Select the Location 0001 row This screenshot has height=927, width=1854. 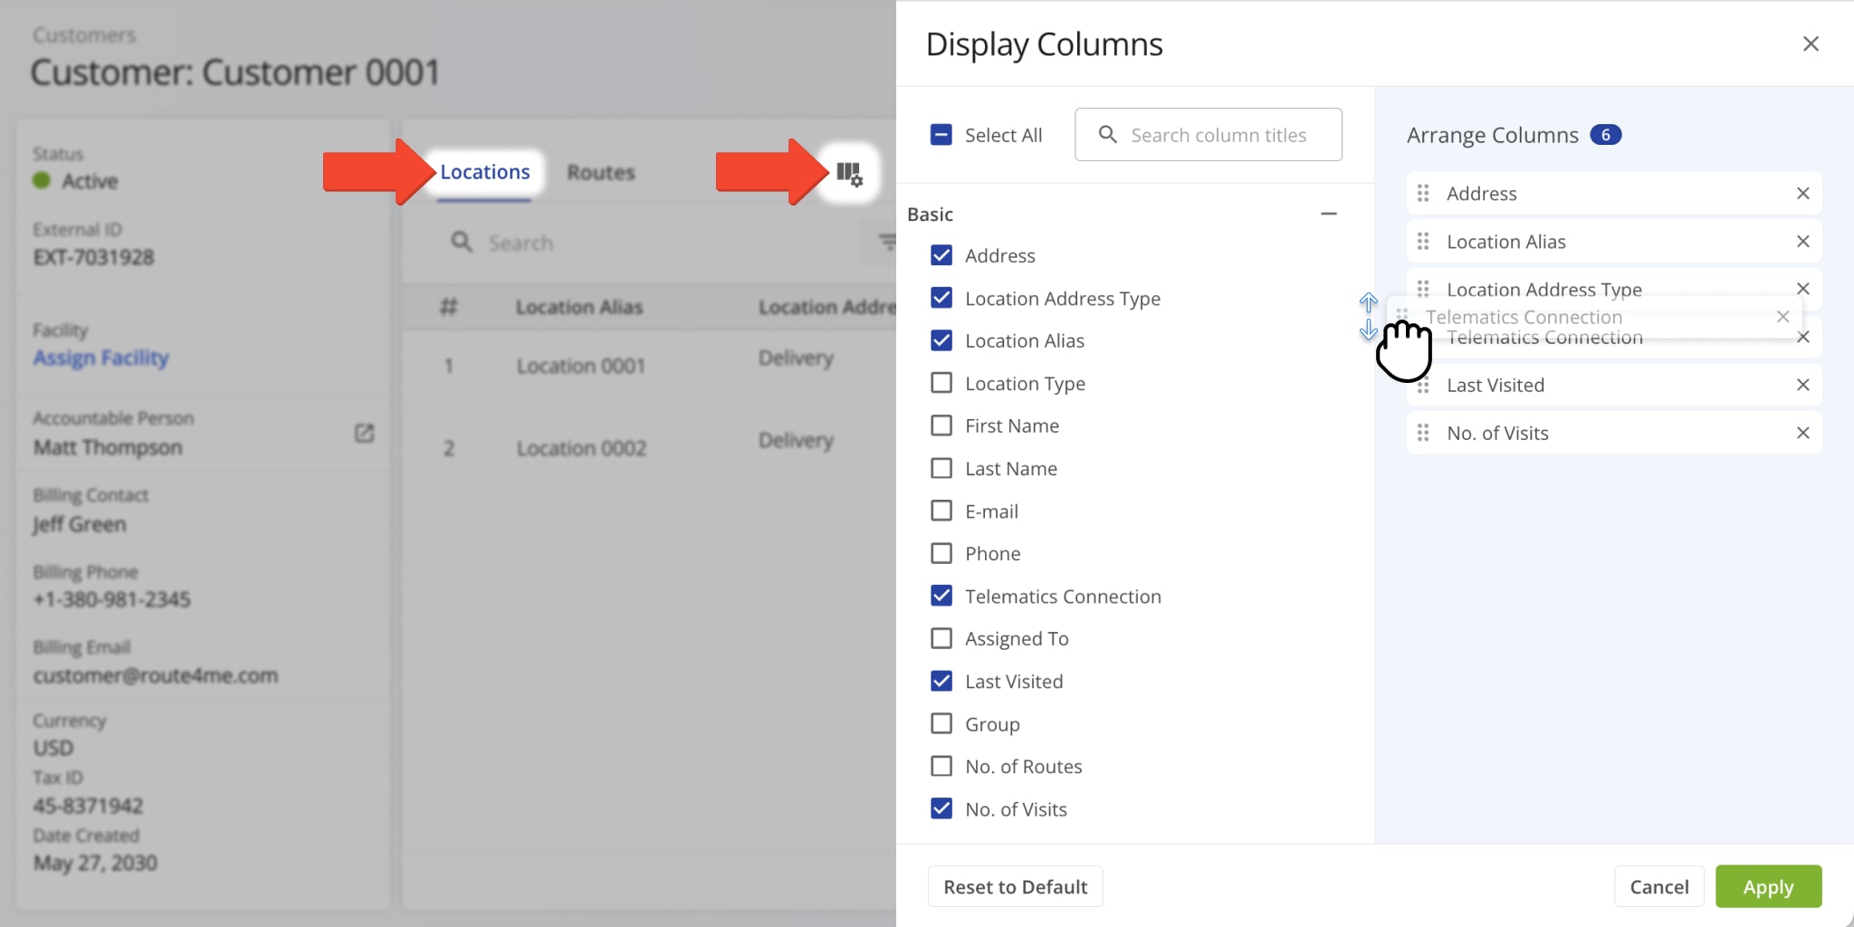[649, 366]
